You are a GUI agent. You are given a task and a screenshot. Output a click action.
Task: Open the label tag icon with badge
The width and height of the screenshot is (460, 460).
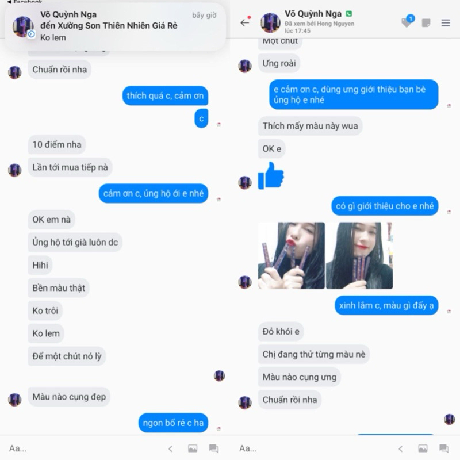pyautogui.click(x=408, y=21)
